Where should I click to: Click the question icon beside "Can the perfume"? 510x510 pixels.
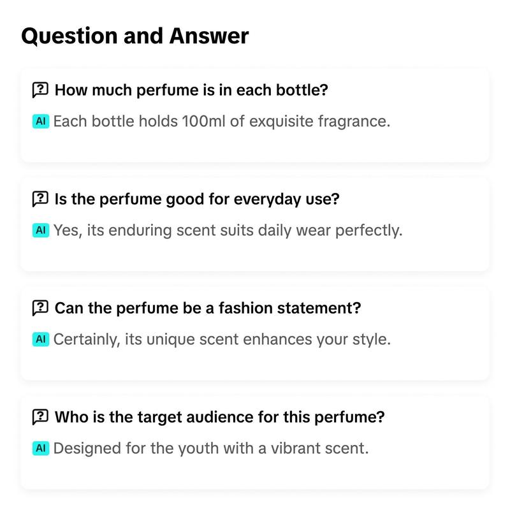click(40, 308)
